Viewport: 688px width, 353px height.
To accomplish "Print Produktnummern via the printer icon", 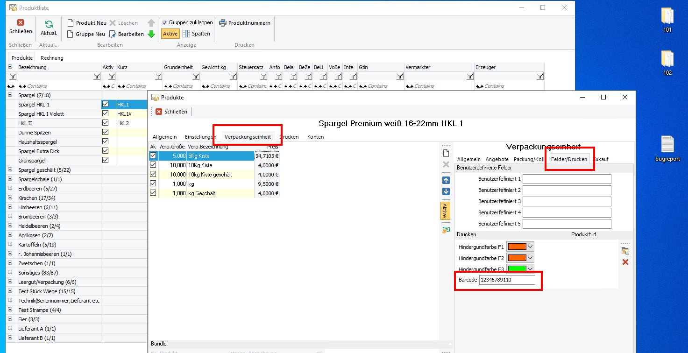I will [223, 23].
